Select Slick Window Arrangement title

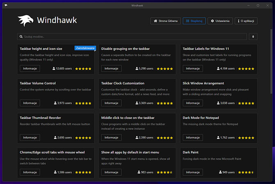tap(203, 83)
